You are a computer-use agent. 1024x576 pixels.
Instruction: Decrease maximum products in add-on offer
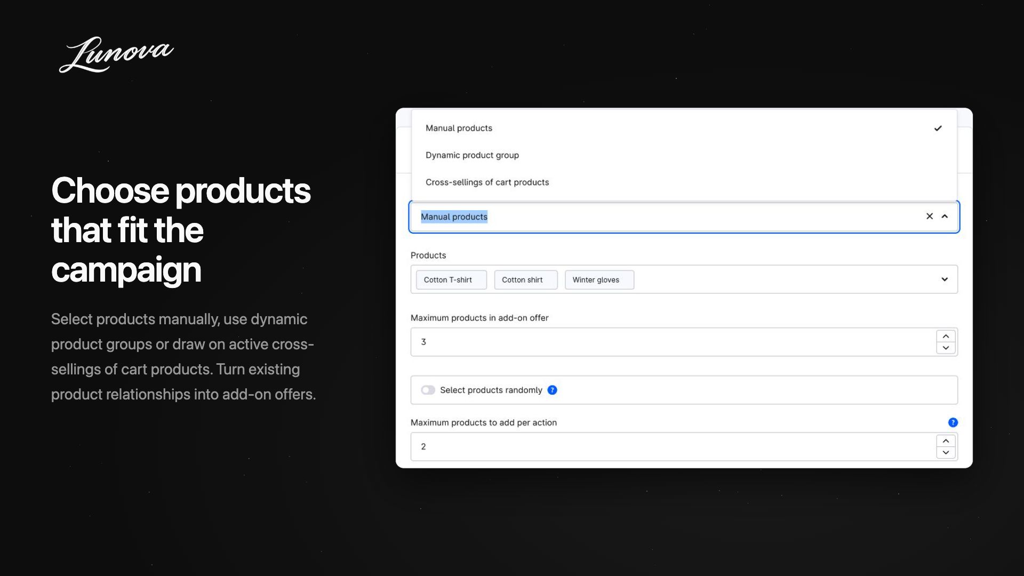(x=946, y=348)
